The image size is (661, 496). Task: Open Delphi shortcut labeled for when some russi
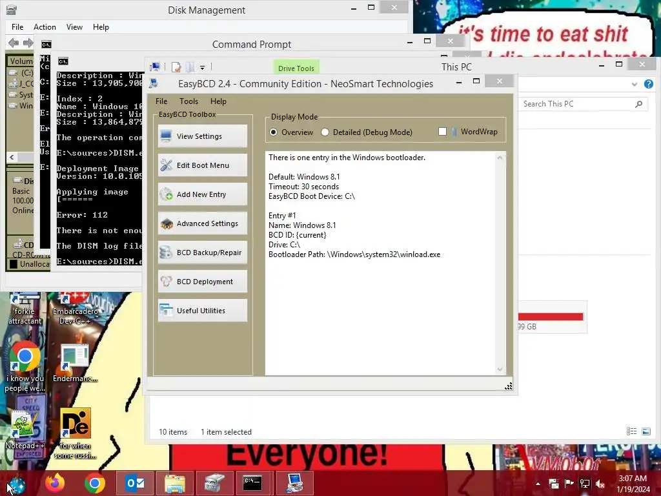coord(75,433)
